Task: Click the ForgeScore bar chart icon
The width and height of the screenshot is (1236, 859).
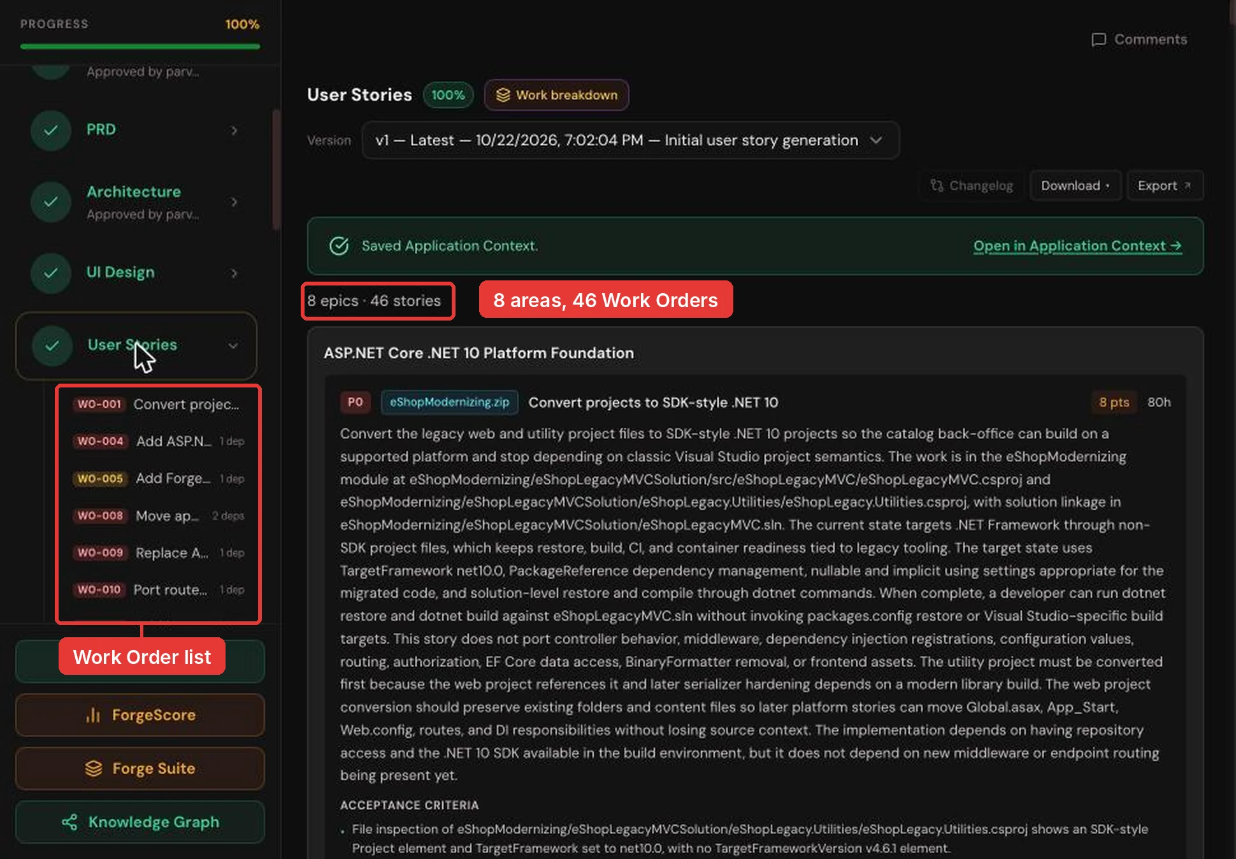Action: 93,715
